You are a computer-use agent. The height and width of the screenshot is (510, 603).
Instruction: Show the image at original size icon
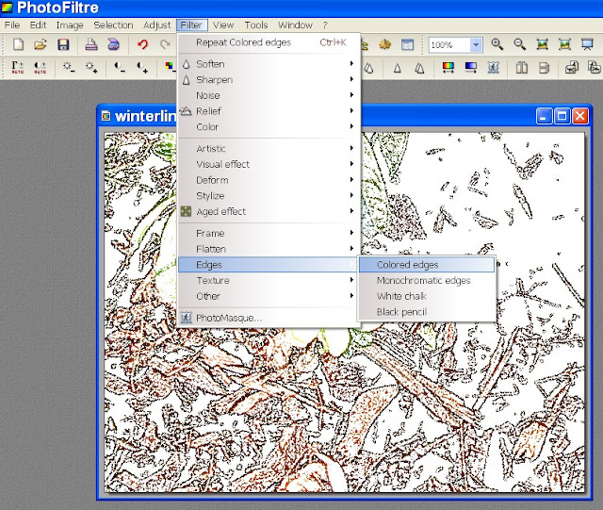click(543, 44)
